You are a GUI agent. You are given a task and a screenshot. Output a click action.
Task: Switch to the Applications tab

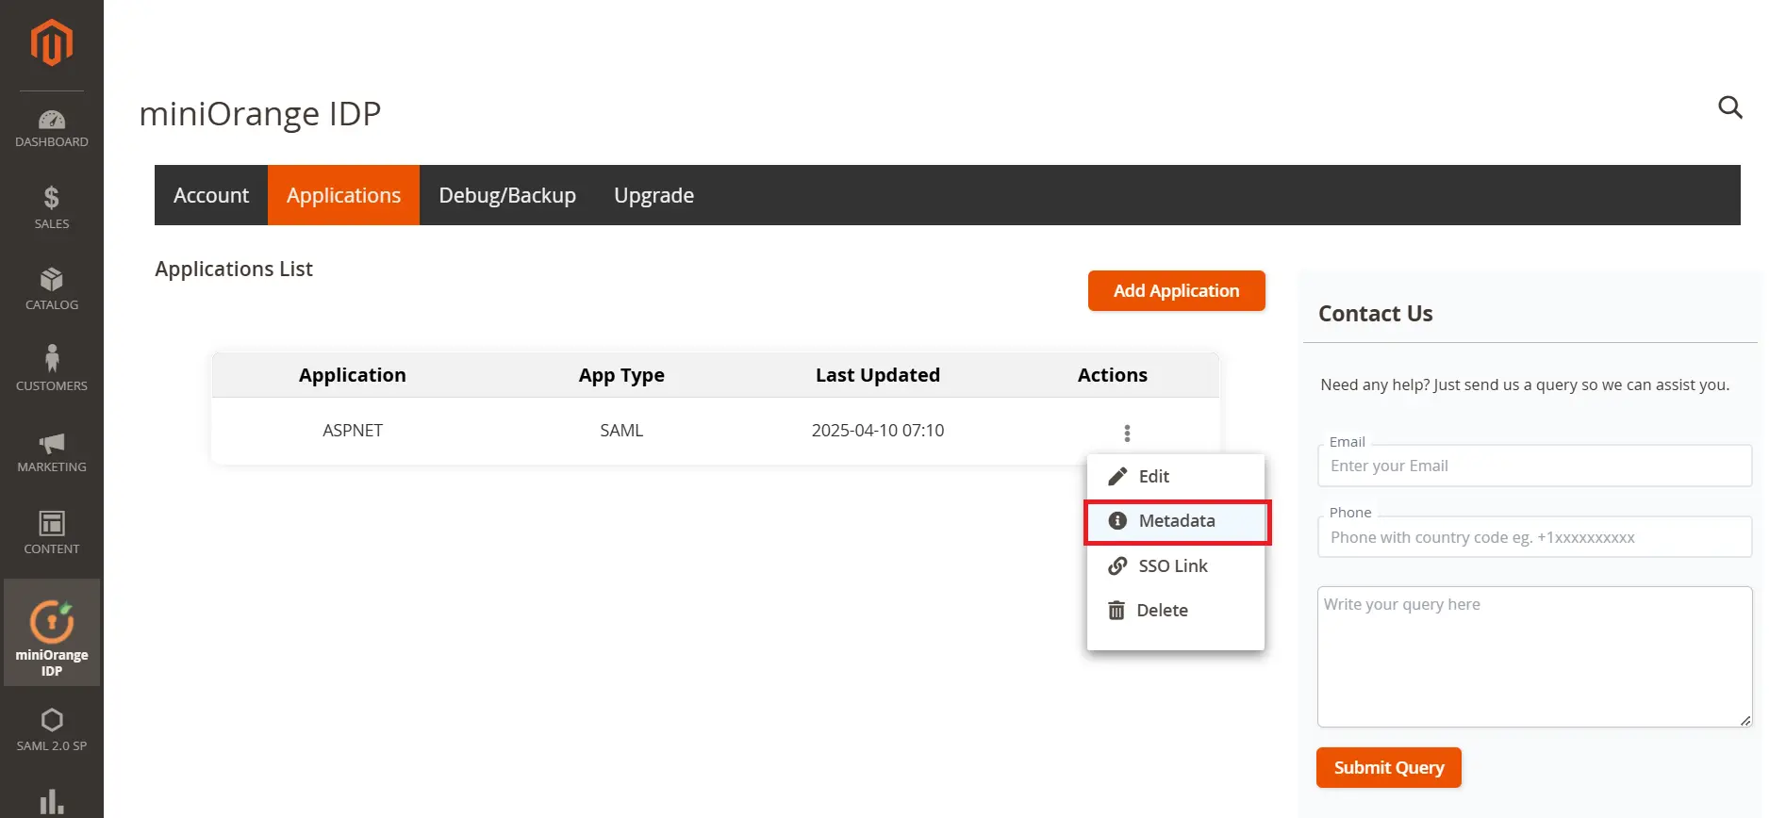pyautogui.click(x=343, y=195)
